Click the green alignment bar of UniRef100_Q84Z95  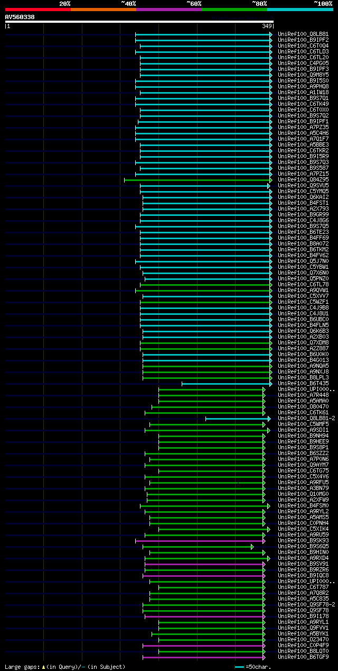pyautogui.click(x=198, y=180)
